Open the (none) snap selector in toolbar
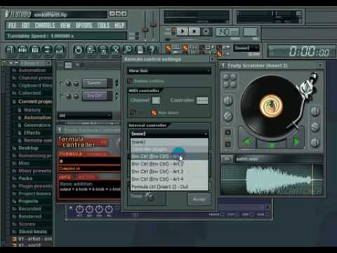337x253 pixels. point(246,48)
